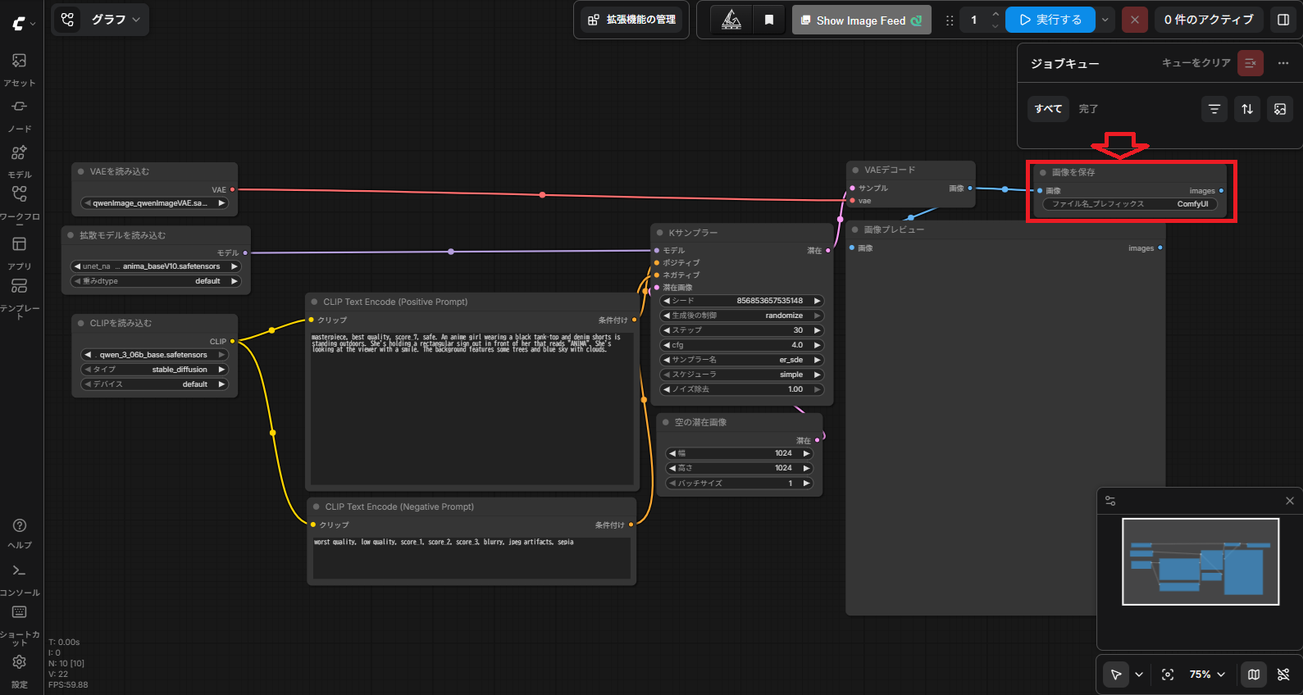Grab the run toolbar drag handle
Image resolution: width=1303 pixels, height=695 pixels.
(950, 20)
